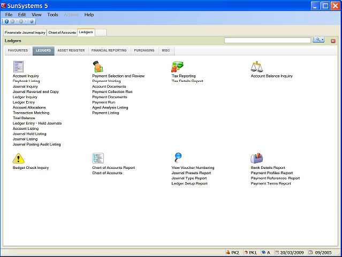This screenshot has height=257, width=342.
Task: Open Ledger Inquiry link
Action: [25, 97]
